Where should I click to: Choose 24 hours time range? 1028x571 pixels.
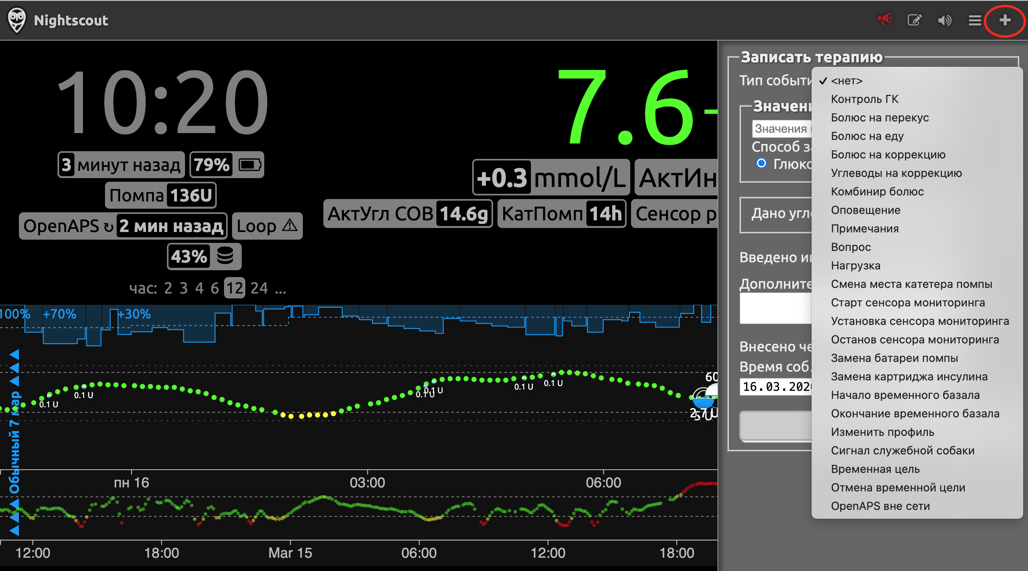[x=259, y=288]
